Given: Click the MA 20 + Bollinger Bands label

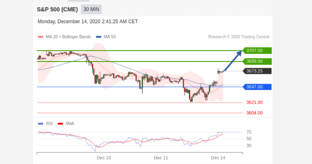Looking at the screenshot, I should [68, 37].
